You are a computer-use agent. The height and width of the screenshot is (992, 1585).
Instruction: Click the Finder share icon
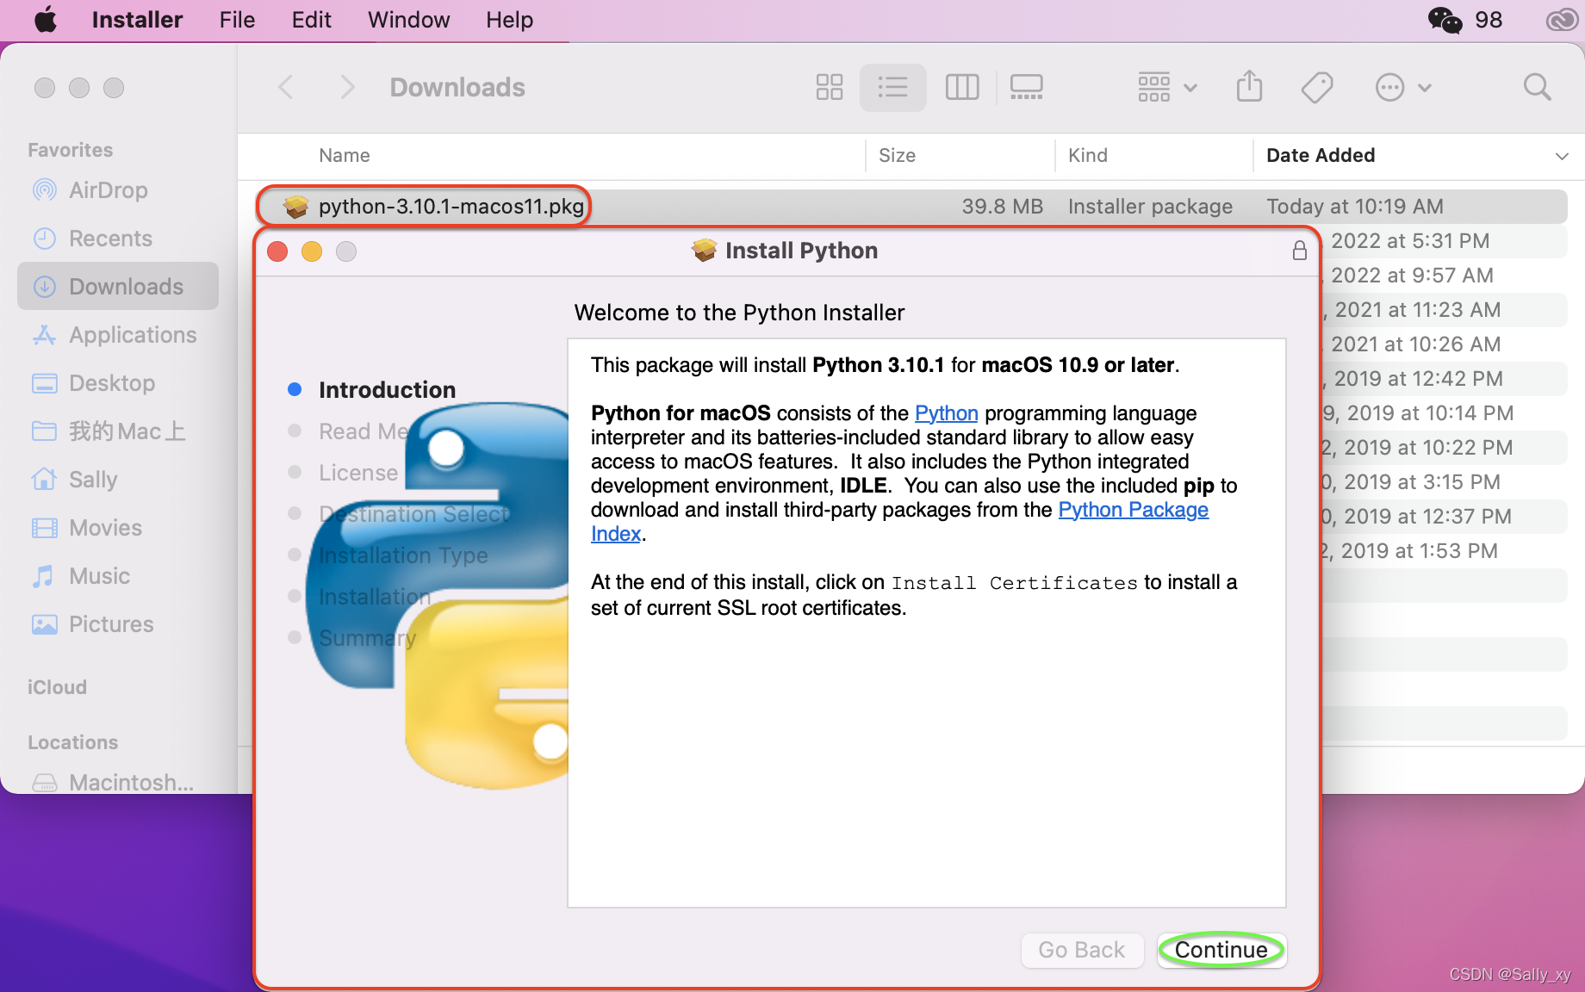pos(1249,86)
